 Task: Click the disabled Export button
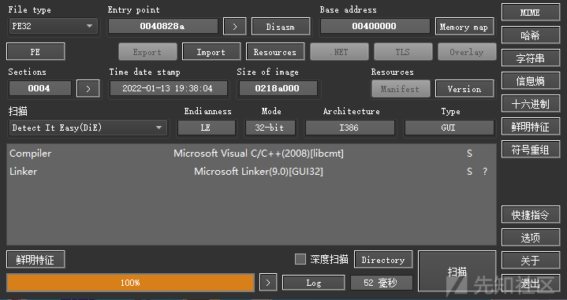tap(147, 52)
